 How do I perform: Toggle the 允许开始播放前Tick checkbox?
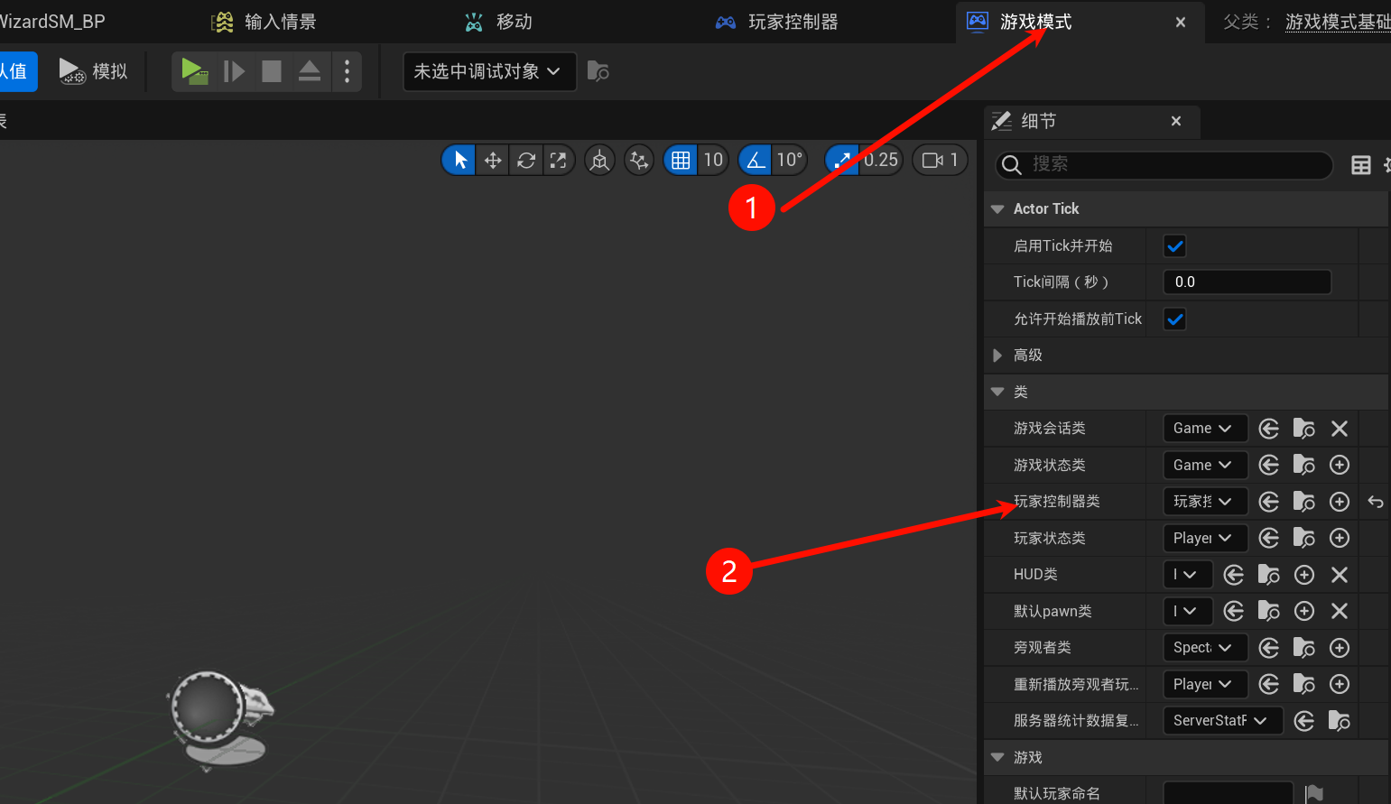point(1174,319)
